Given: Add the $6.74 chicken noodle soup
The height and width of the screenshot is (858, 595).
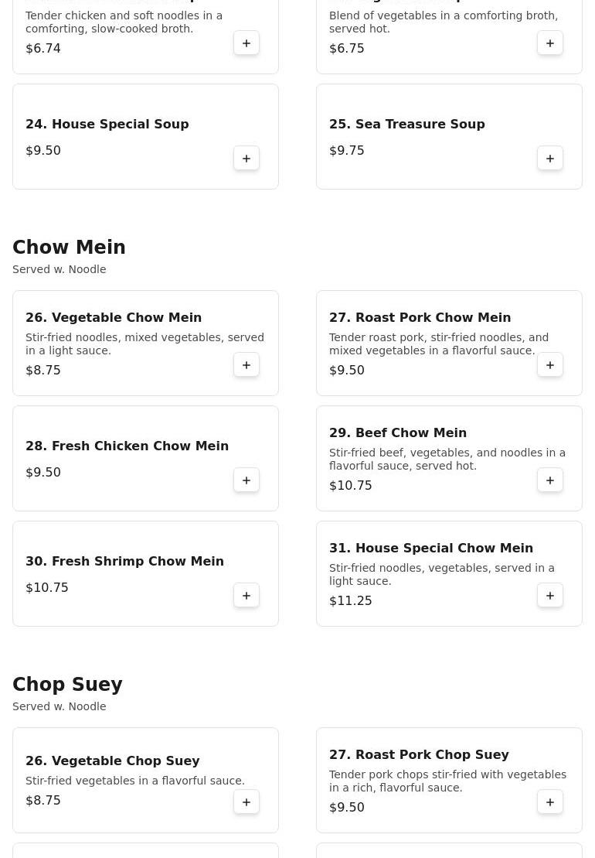Looking at the screenshot, I should (246, 43).
